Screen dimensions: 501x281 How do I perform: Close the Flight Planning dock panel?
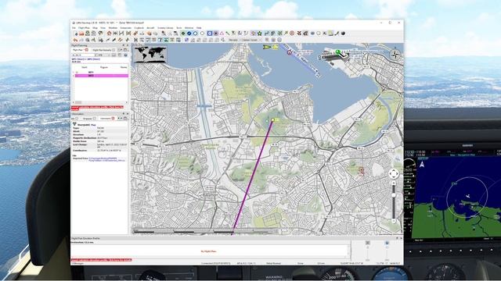tap(128, 45)
